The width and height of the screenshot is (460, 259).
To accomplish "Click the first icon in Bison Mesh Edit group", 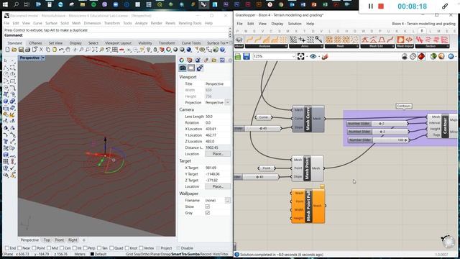I will click(364, 40).
